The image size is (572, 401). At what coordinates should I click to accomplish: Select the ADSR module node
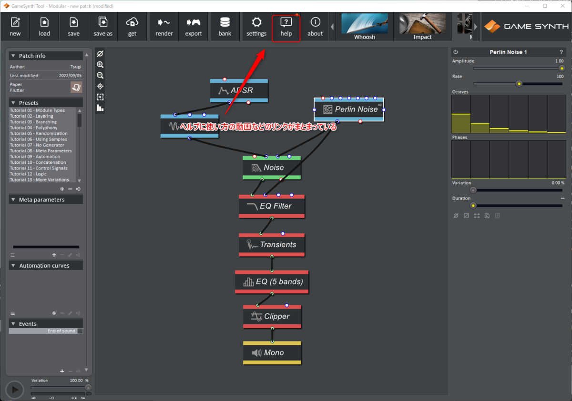[239, 90]
